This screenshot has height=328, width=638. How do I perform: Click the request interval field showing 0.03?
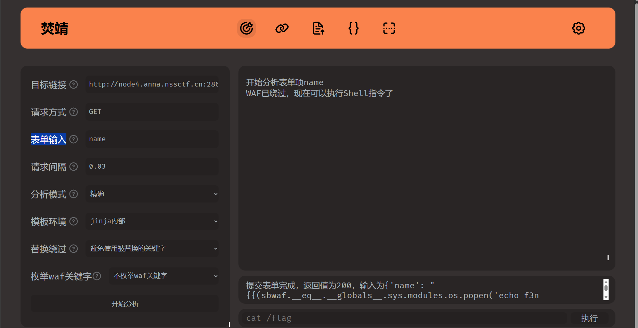click(x=152, y=167)
